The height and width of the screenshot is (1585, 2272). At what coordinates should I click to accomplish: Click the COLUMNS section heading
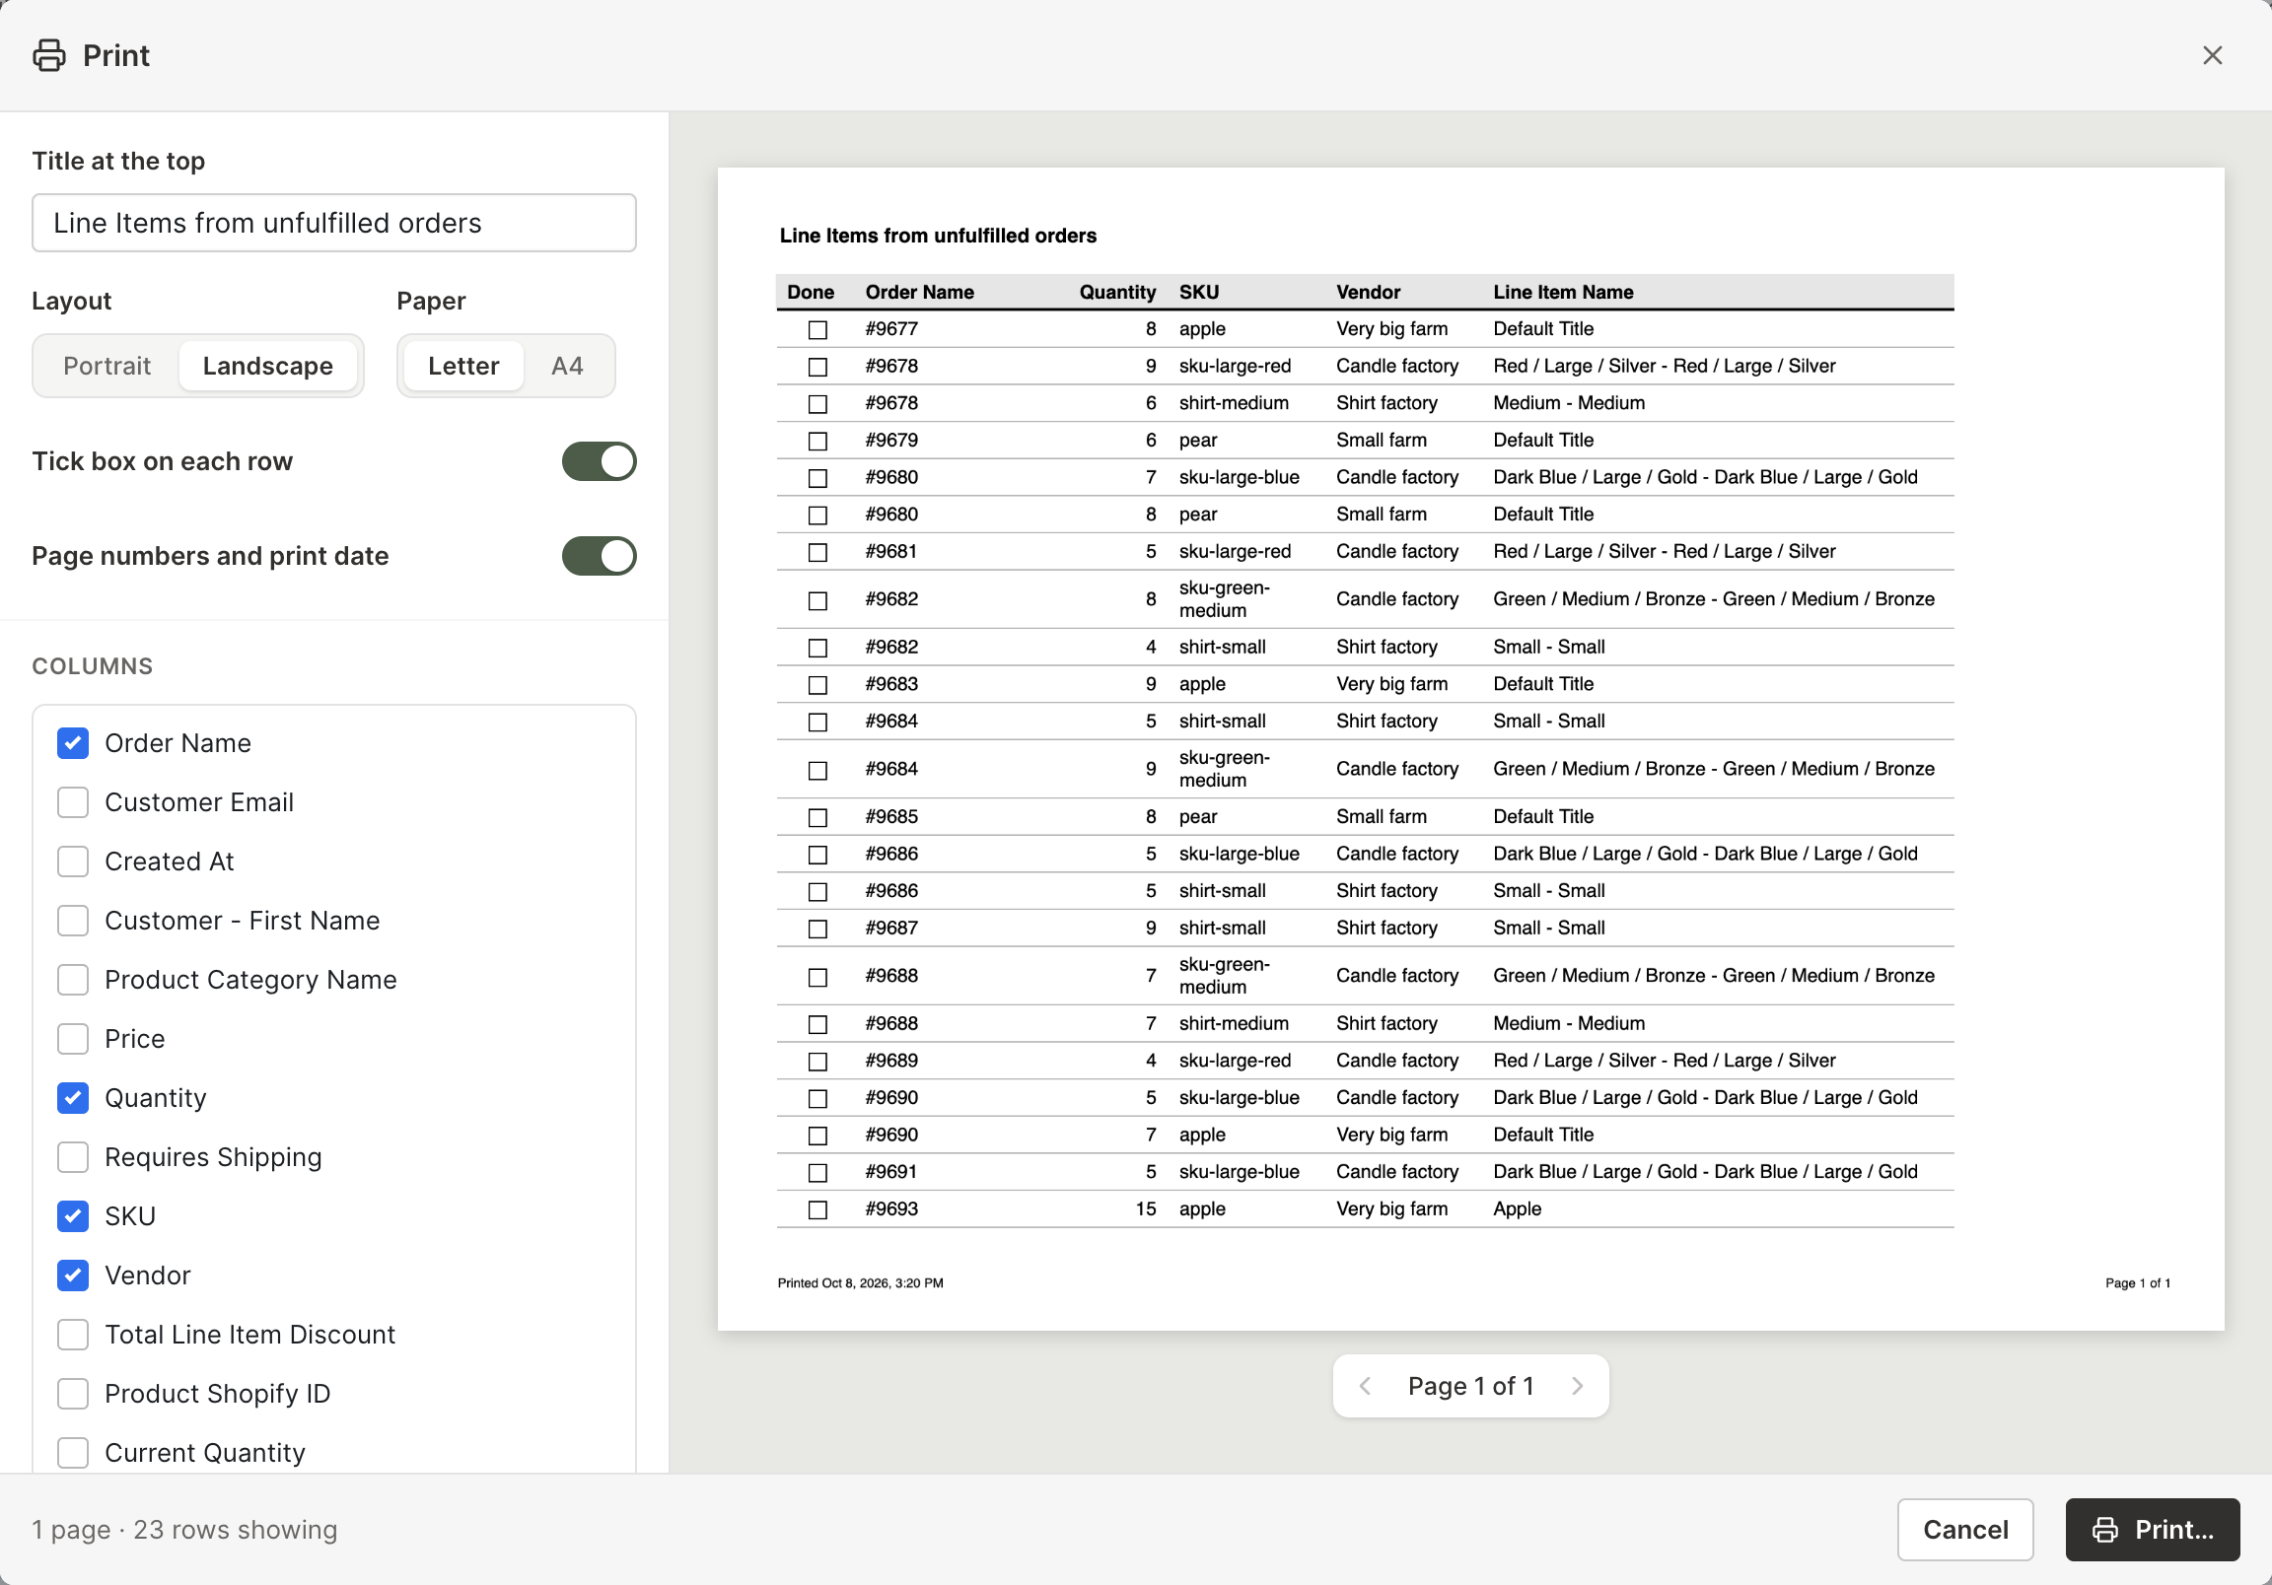tap(92, 666)
